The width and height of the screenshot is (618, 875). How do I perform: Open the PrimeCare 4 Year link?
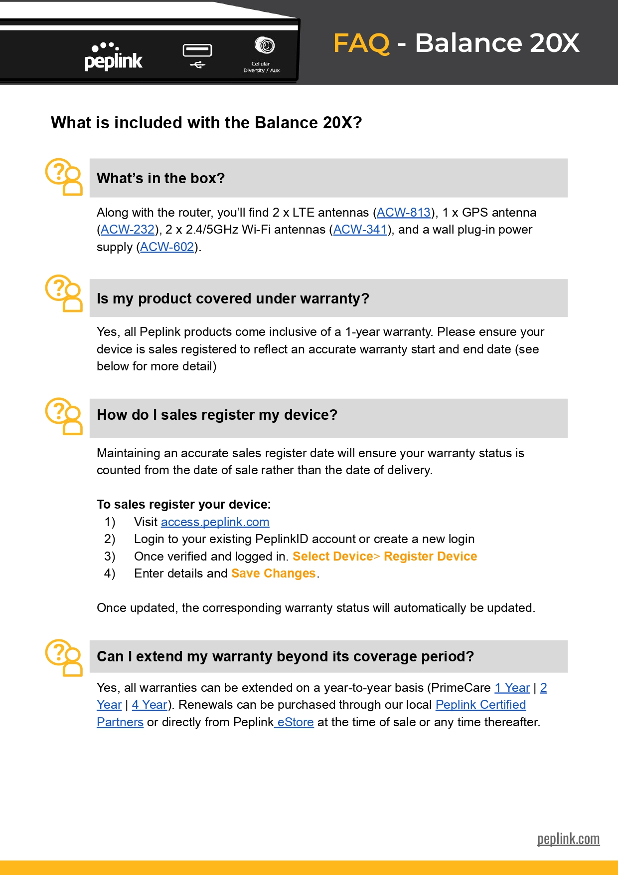150,705
